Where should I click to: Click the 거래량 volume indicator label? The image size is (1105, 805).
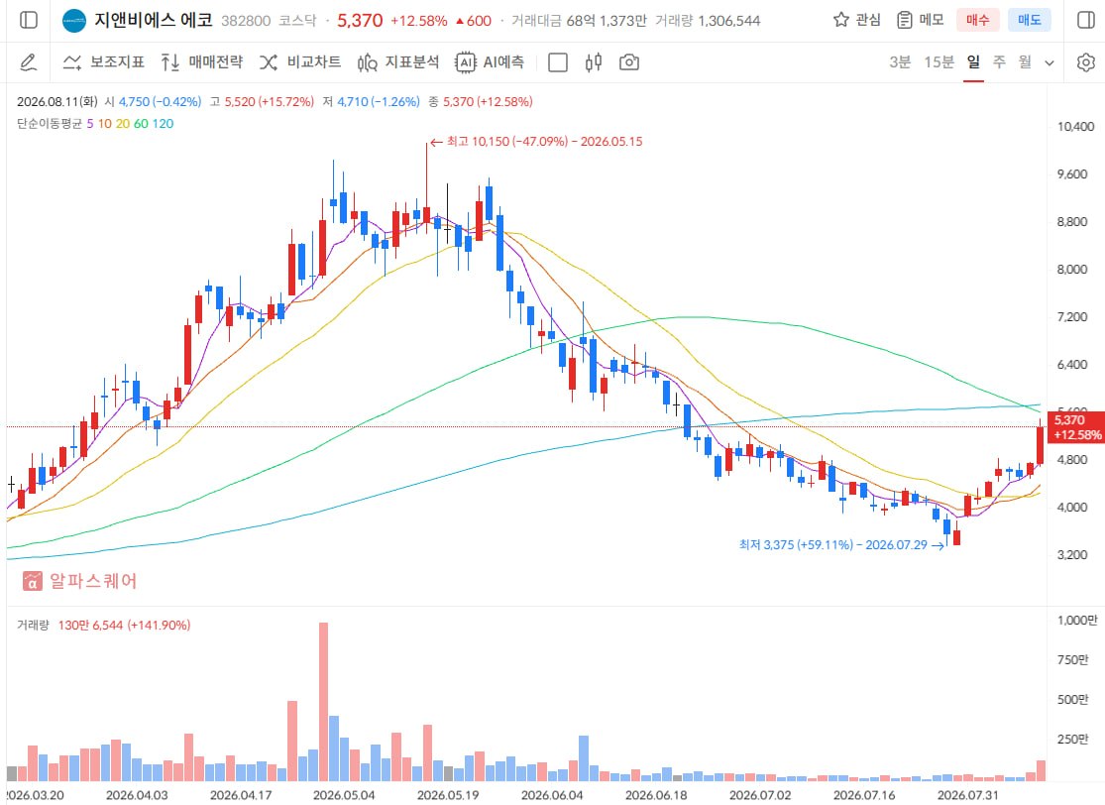point(33,626)
